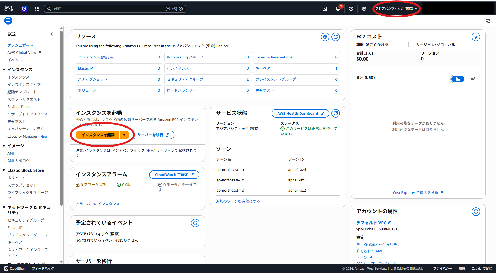Open スナップショット resource link
Screen dimensions: 496x273
tap(92, 79)
